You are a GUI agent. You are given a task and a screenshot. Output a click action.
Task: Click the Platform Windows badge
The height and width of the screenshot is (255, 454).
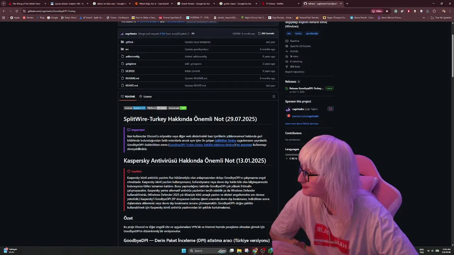click(x=157, y=108)
